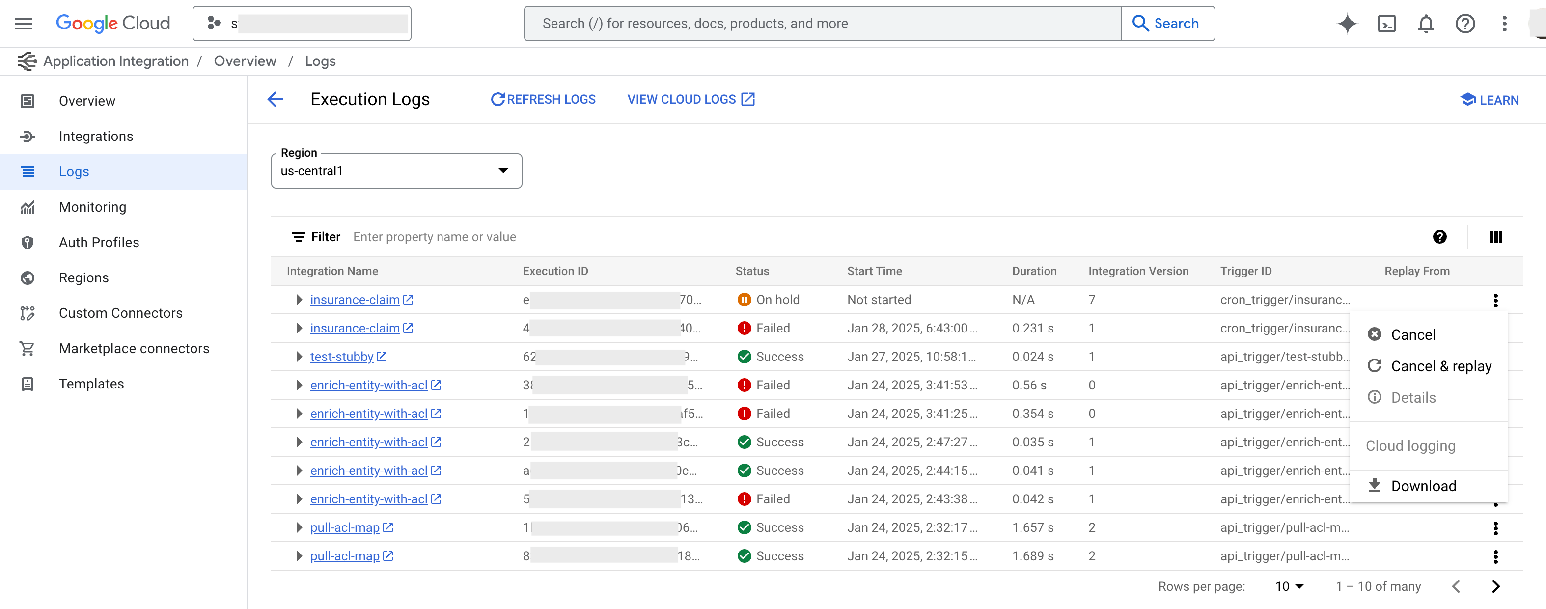Click the column display toggle icon
This screenshot has width=1546, height=609.
tap(1495, 237)
